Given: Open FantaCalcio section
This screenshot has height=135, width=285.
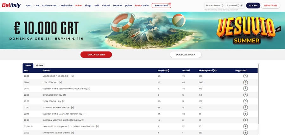Looking at the screenshot, I should click(x=142, y=5).
